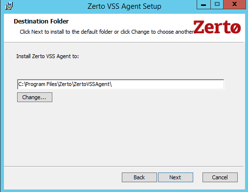The image size is (248, 192).
Task: Select the Destination Folder heading
Action: coord(41,21)
